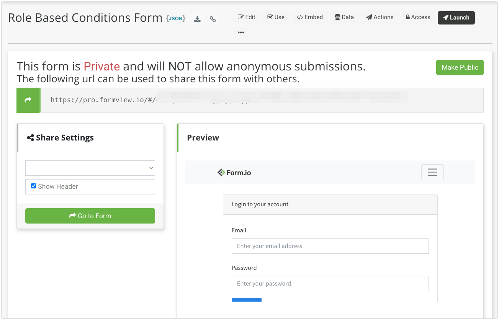Click the Form.io logo in preview
This screenshot has height=320, width=499.
coord(234,173)
